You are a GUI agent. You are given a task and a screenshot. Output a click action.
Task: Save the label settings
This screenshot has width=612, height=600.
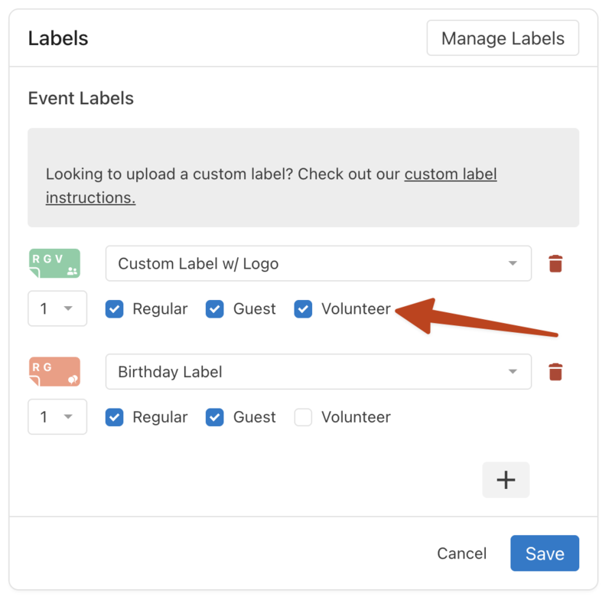545,553
